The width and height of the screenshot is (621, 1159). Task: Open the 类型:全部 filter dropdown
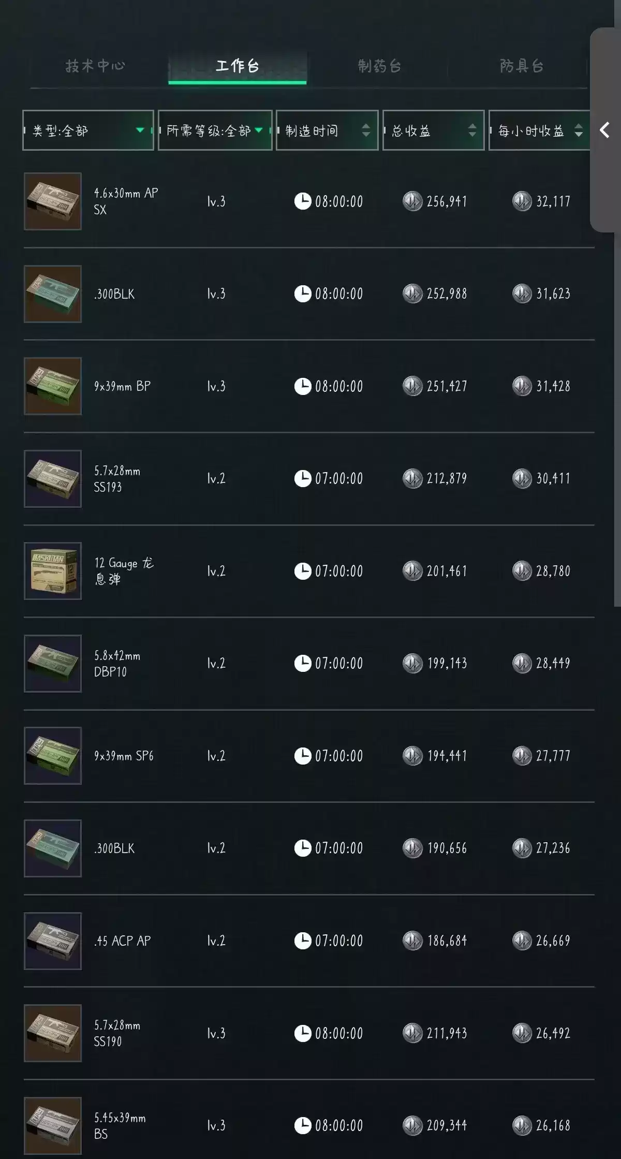click(88, 130)
